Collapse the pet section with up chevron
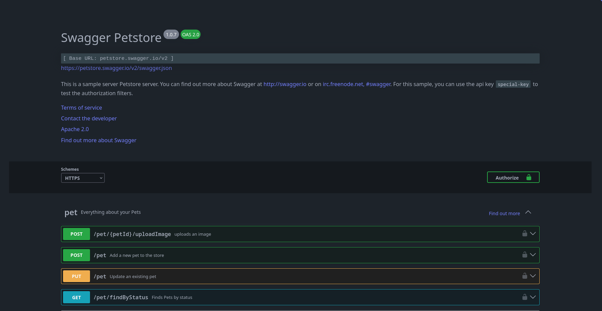Image resolution: width=602 pixels, height=311 pixels. click(528, 212)
